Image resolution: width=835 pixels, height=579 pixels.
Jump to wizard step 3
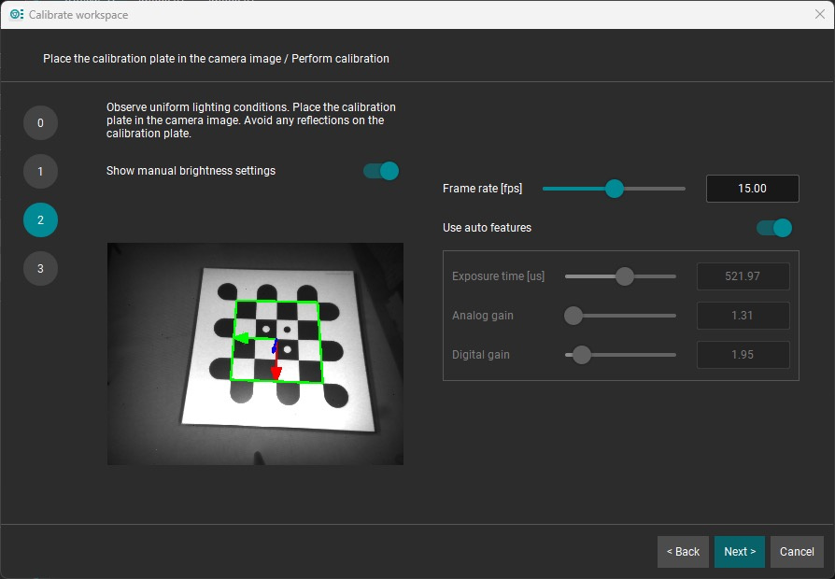coord(40,268)
